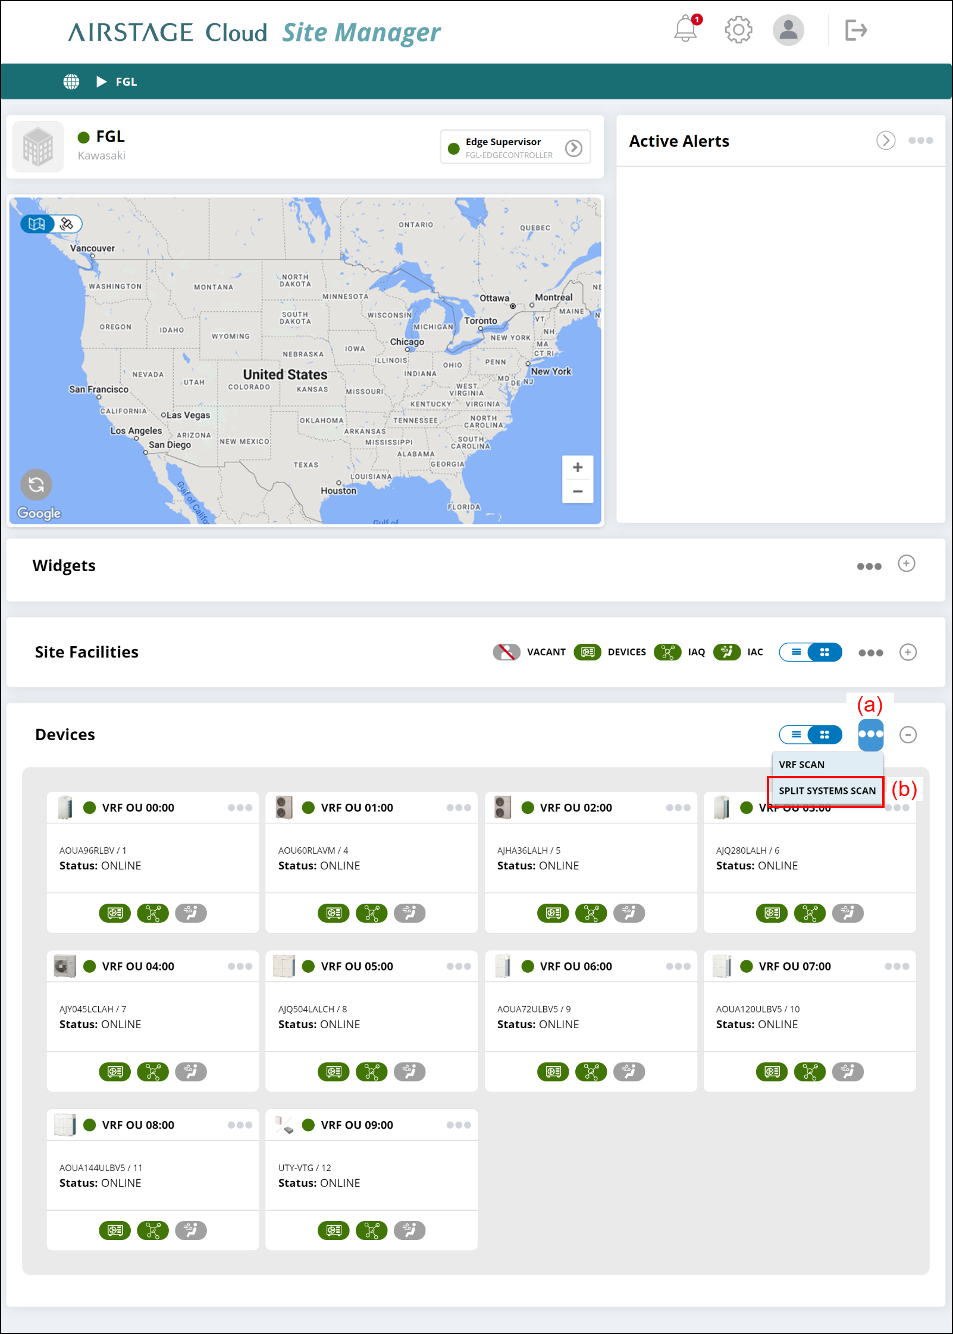This screenshot has width=953, height=1334.
Task: Select SPLIT SYSTEMS SCAN menu item
Action: tap(827, 791)
